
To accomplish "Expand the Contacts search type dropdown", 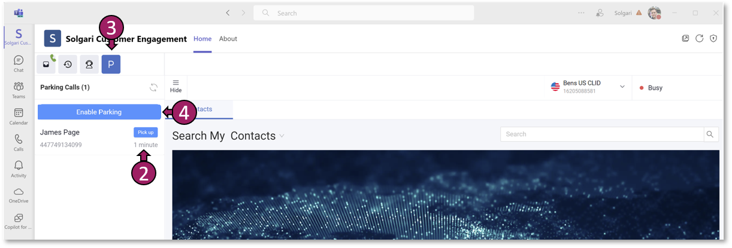I will (282, 136).
